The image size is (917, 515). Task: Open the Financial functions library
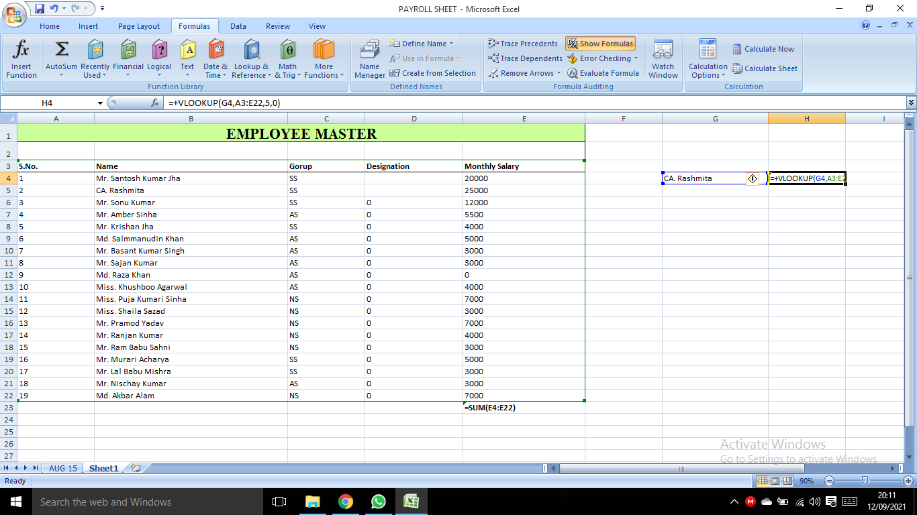[x=128, y=59]
